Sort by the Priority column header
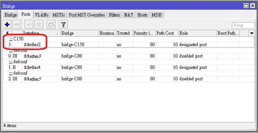The height and width of the screenshot is (133, 258). (x=144, y=33)
